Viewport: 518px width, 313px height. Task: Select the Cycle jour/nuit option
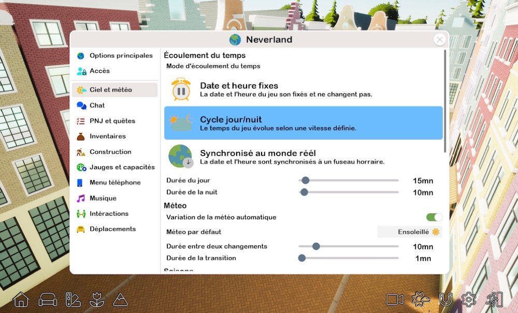coord(303,123)
